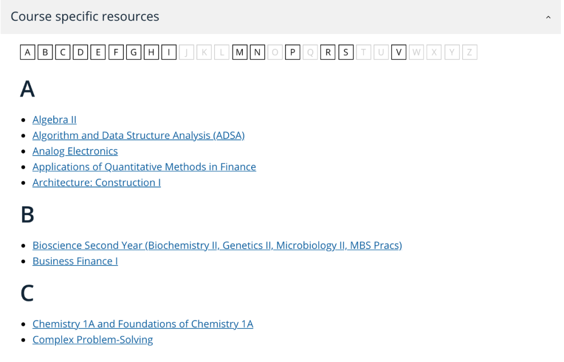Jump to letter A in index
This screenshot has height=362, width=564.
pyautogui.click(x=28, y=52)
